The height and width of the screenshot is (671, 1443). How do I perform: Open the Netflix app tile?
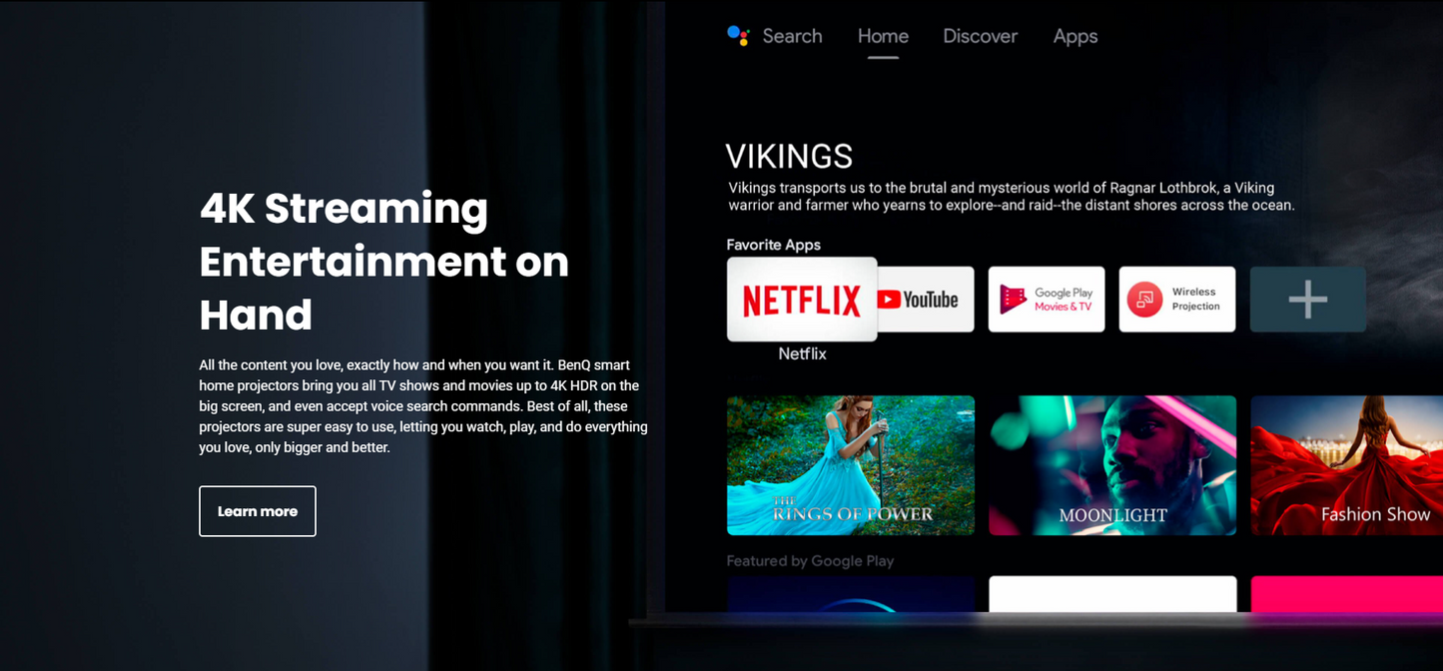click(802, 300)
